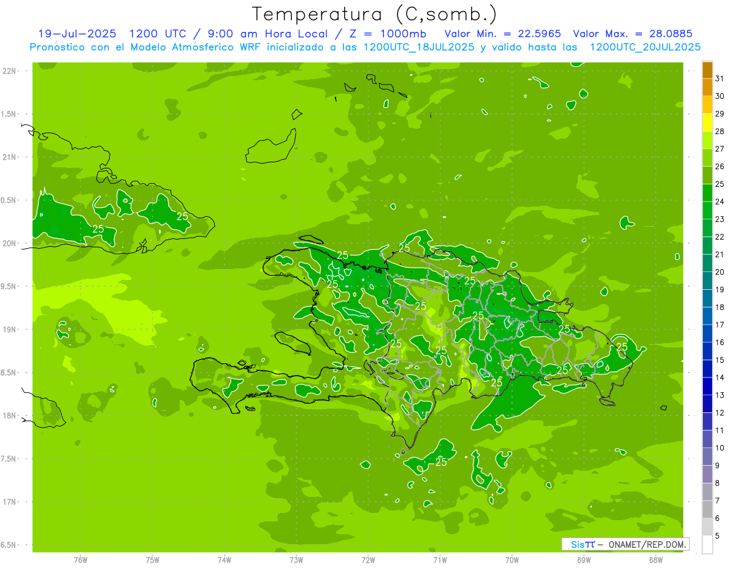This screenshot has height=568, width=736.
Task: Click the color bar label "25"
Action: coord(719,184)
